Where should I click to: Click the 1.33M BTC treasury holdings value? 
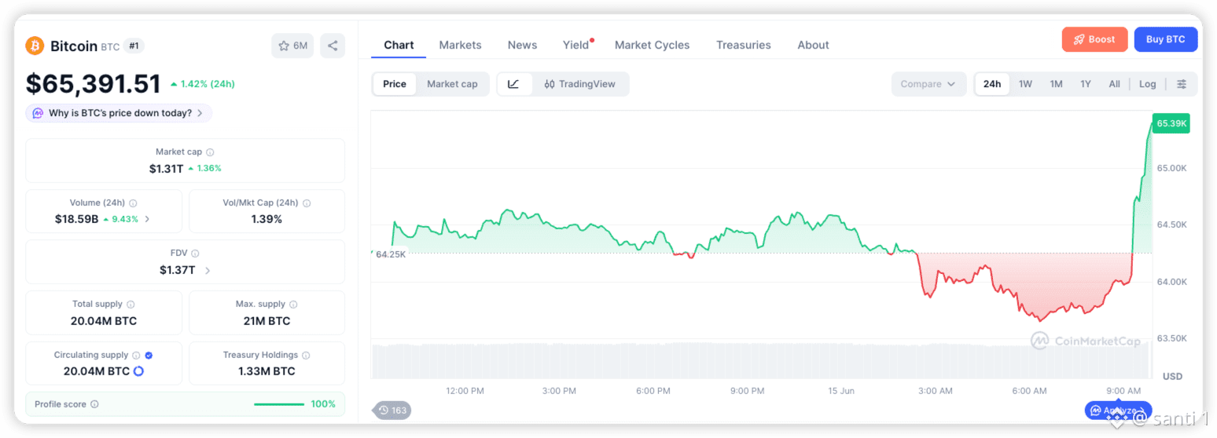[267, 371]
